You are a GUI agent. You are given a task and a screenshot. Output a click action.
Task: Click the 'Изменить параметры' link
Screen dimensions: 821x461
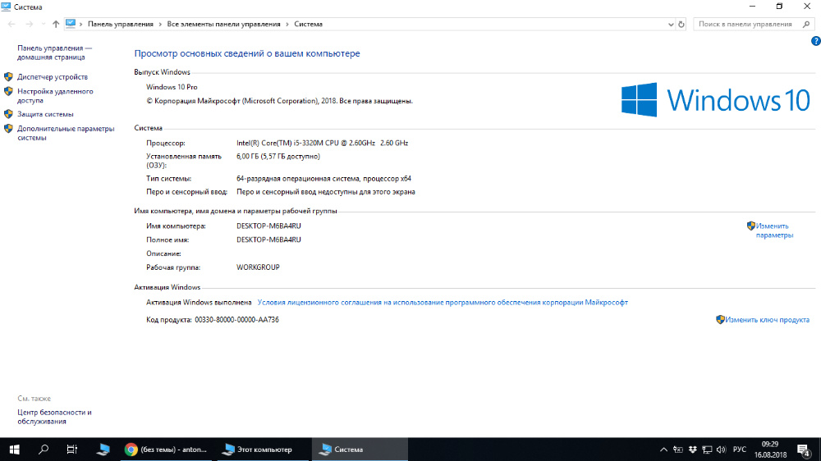click(x=773, y=230)
